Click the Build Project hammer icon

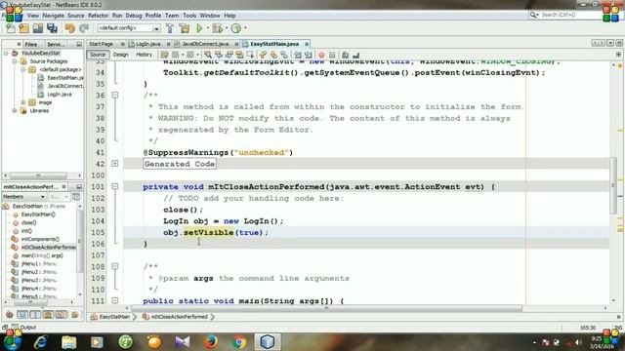click(x=170, y=28)
